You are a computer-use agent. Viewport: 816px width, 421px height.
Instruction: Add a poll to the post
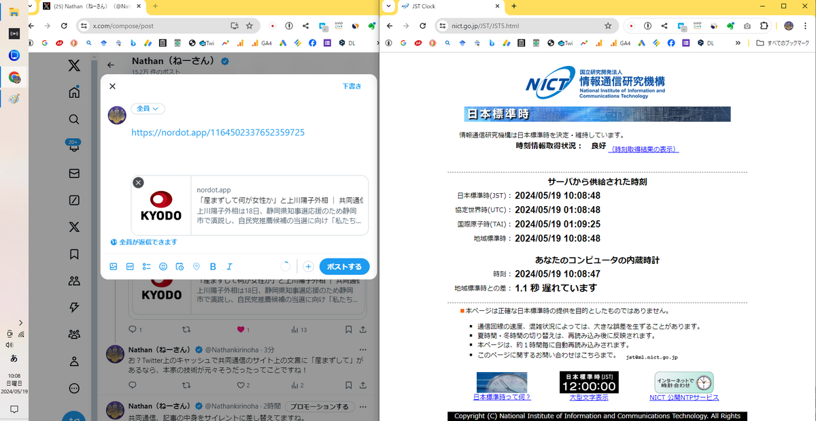[146, 267]
